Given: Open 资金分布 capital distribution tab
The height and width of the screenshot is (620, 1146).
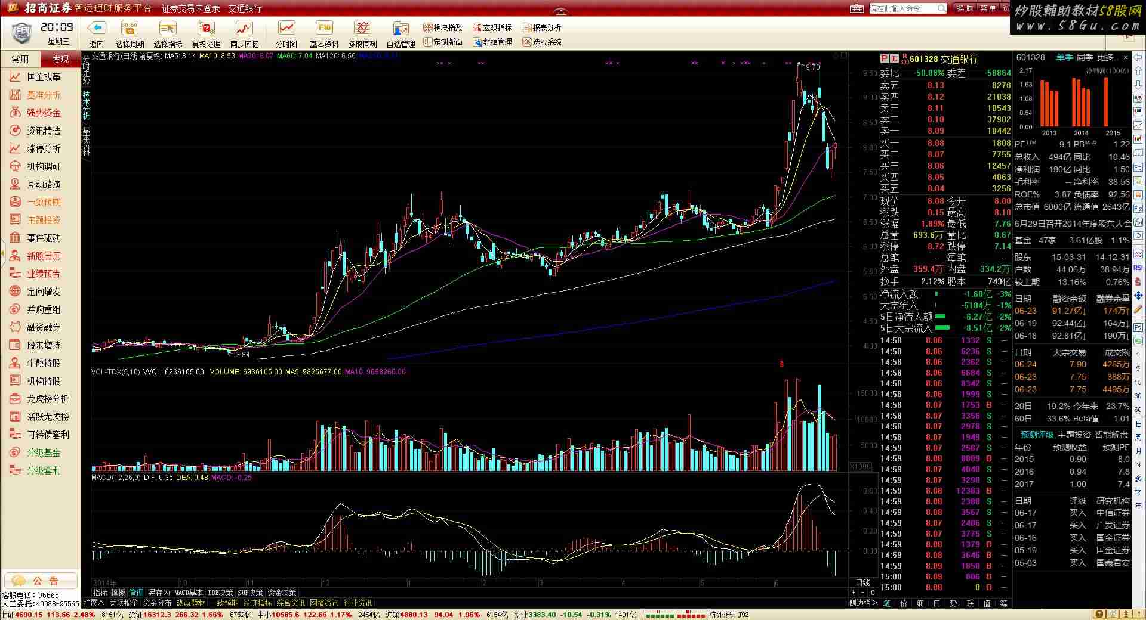Looking at the screenshot, I should tap(157, 603).
